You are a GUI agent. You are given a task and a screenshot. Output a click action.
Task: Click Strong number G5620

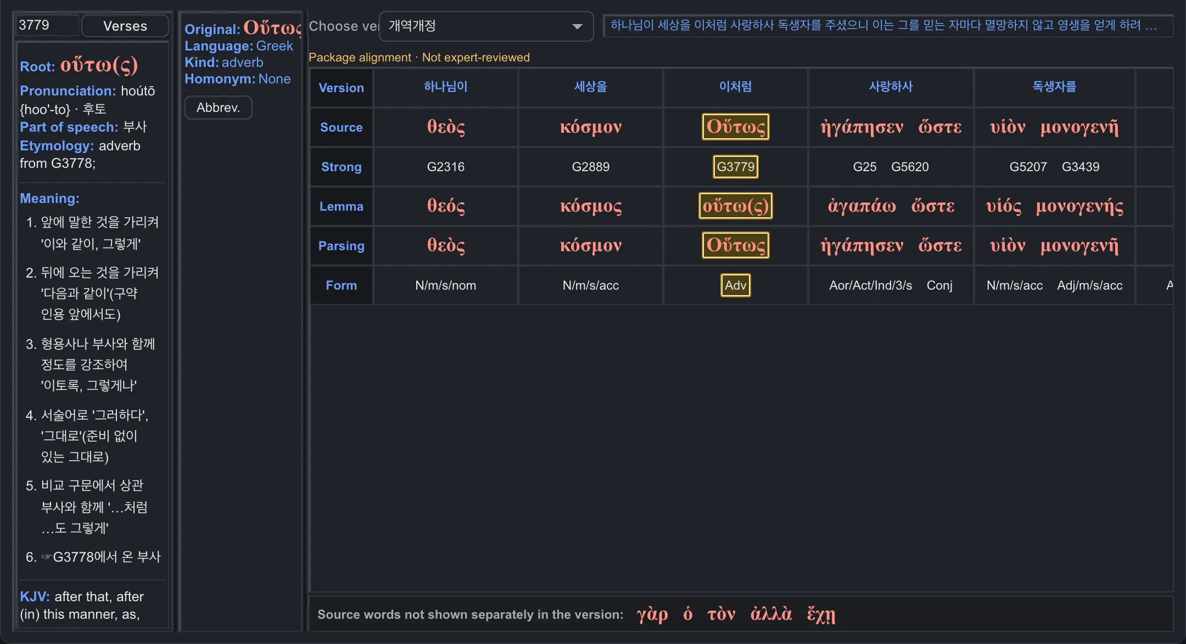(910, 167)
